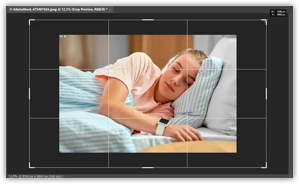Click the right-middle crop edge handle
The image size is (299, 184).
click(x=266, y=94)
